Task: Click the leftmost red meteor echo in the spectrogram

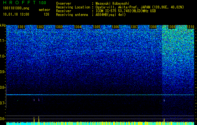Action: (x=34, y=100)
